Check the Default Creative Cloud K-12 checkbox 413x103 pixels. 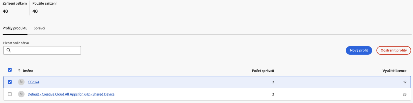coord(10,94)
